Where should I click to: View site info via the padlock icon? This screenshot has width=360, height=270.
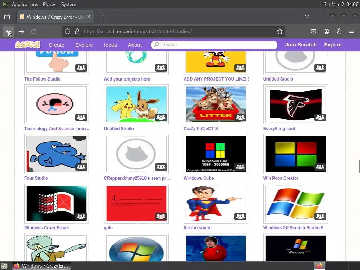(77, 31)
